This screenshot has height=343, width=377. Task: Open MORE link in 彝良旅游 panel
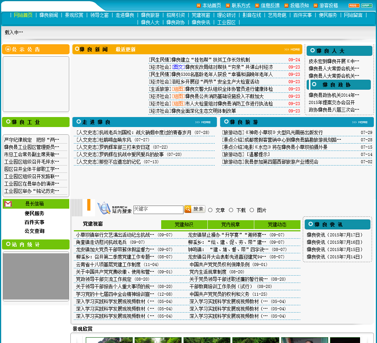click(360, 122)
